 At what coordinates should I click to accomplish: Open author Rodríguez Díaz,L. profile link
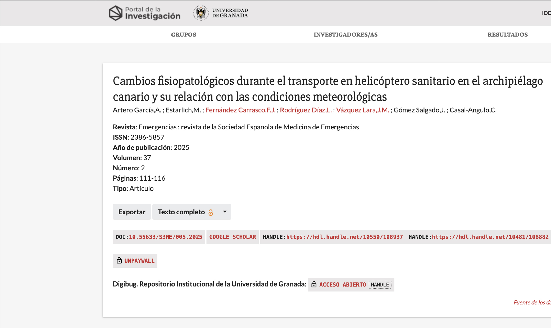(x=306, y=110)
